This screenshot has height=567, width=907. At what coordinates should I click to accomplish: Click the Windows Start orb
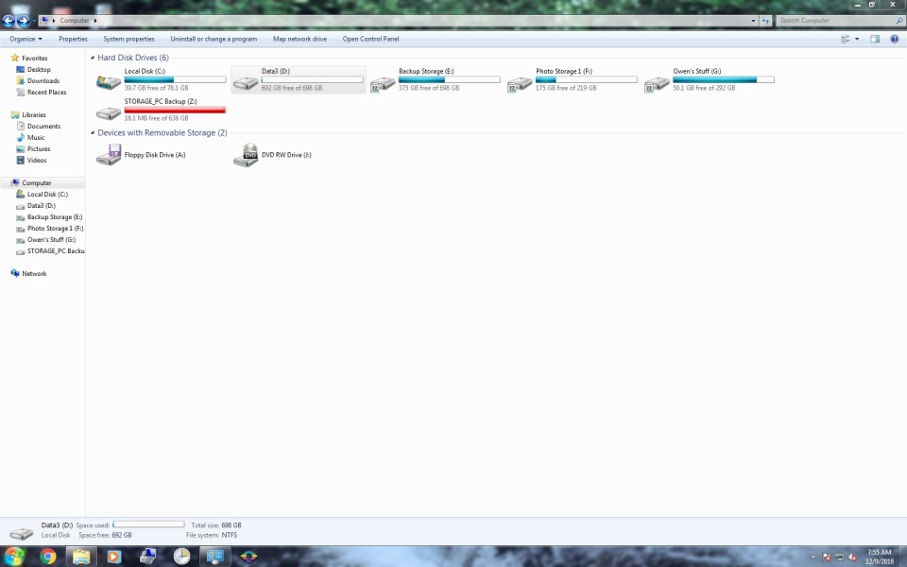click(15, 556)
